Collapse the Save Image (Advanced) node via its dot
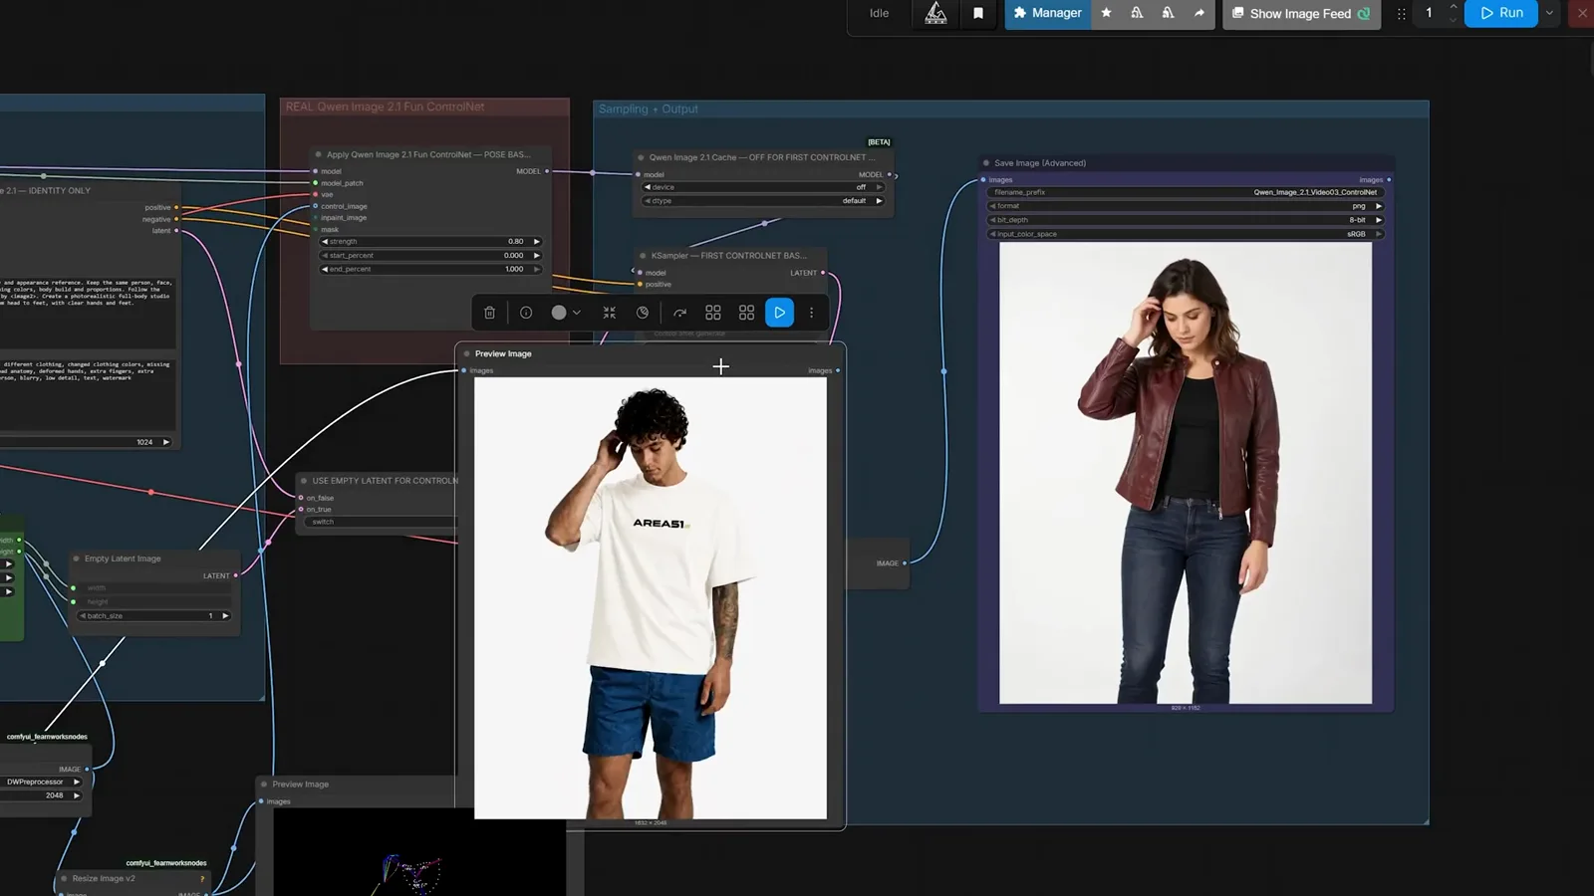 [986, 163]
